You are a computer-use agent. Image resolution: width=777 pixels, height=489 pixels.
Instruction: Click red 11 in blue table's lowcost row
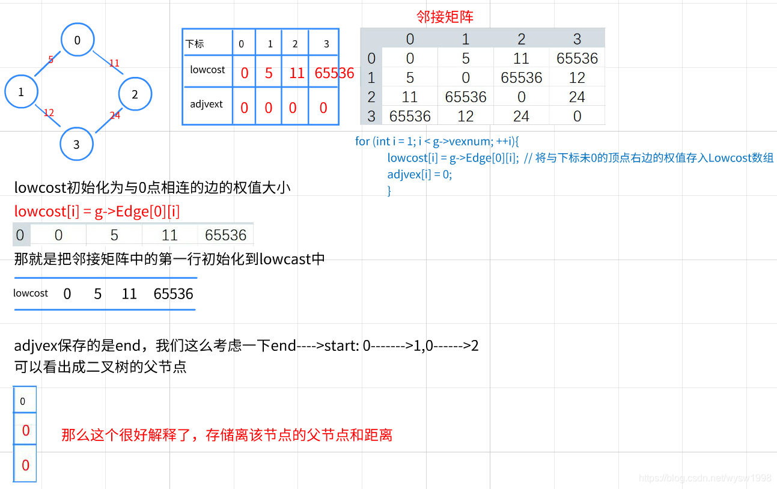(297, 73)
